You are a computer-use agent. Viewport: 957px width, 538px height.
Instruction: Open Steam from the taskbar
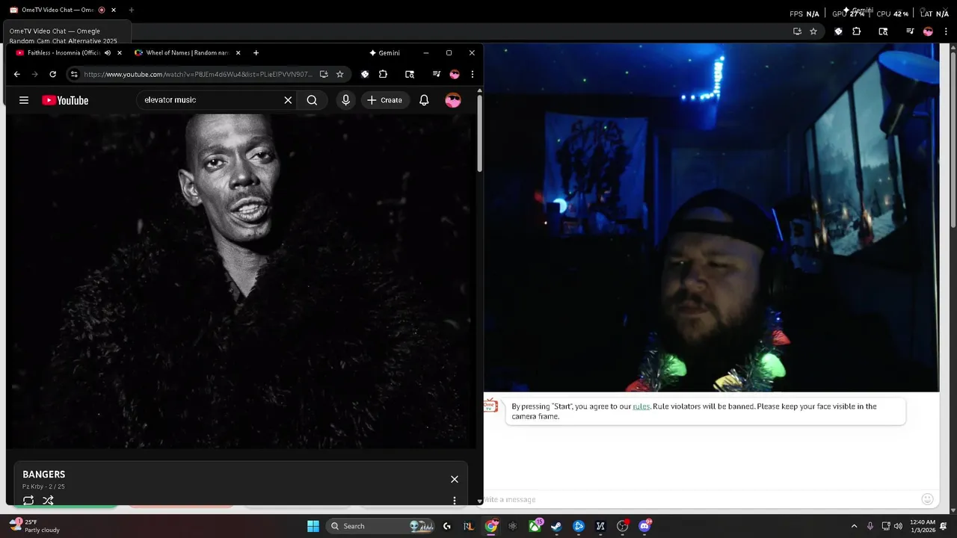(x=556, y=526)
